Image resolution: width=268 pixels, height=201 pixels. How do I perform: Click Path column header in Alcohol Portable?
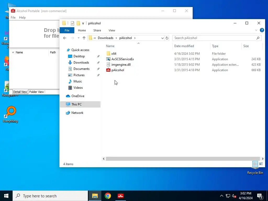click(x=53, y=52)
